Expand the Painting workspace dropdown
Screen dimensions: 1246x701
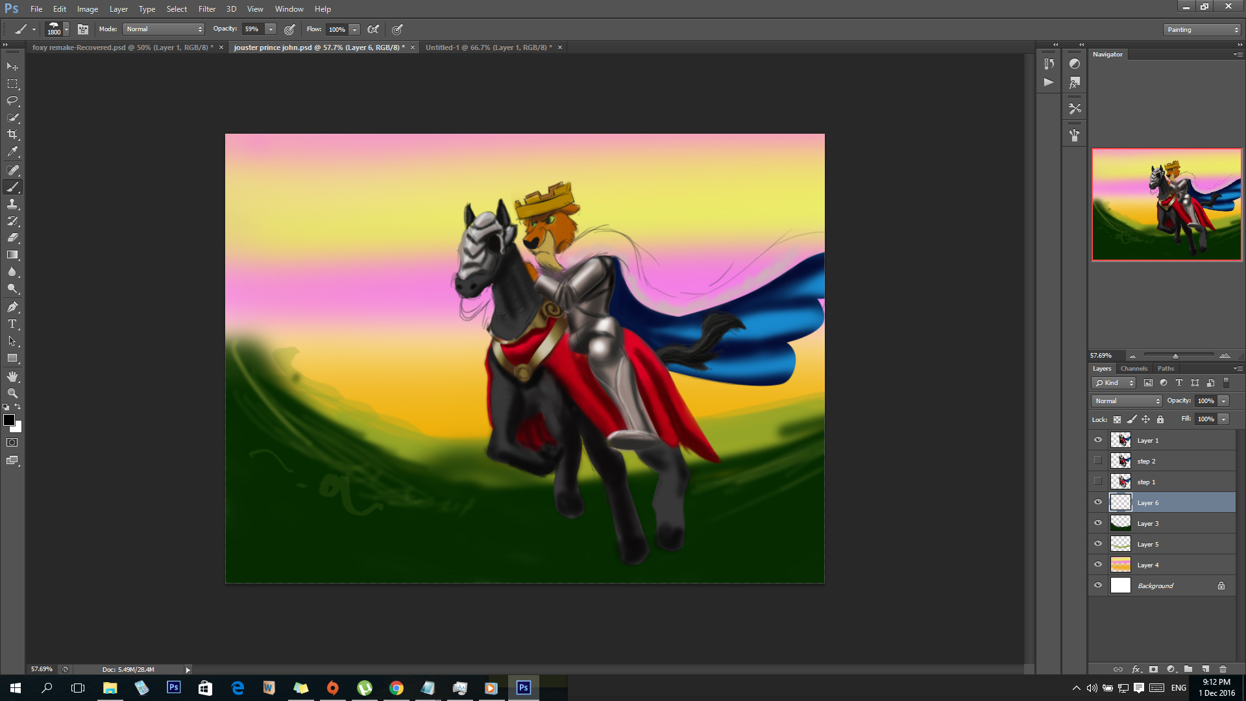click(x=1202, y=30)
